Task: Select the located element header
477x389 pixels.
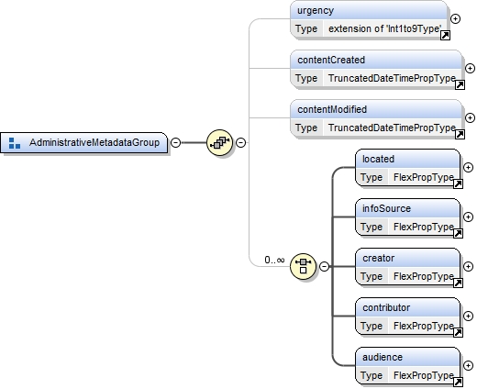Action: pos(407,159)
